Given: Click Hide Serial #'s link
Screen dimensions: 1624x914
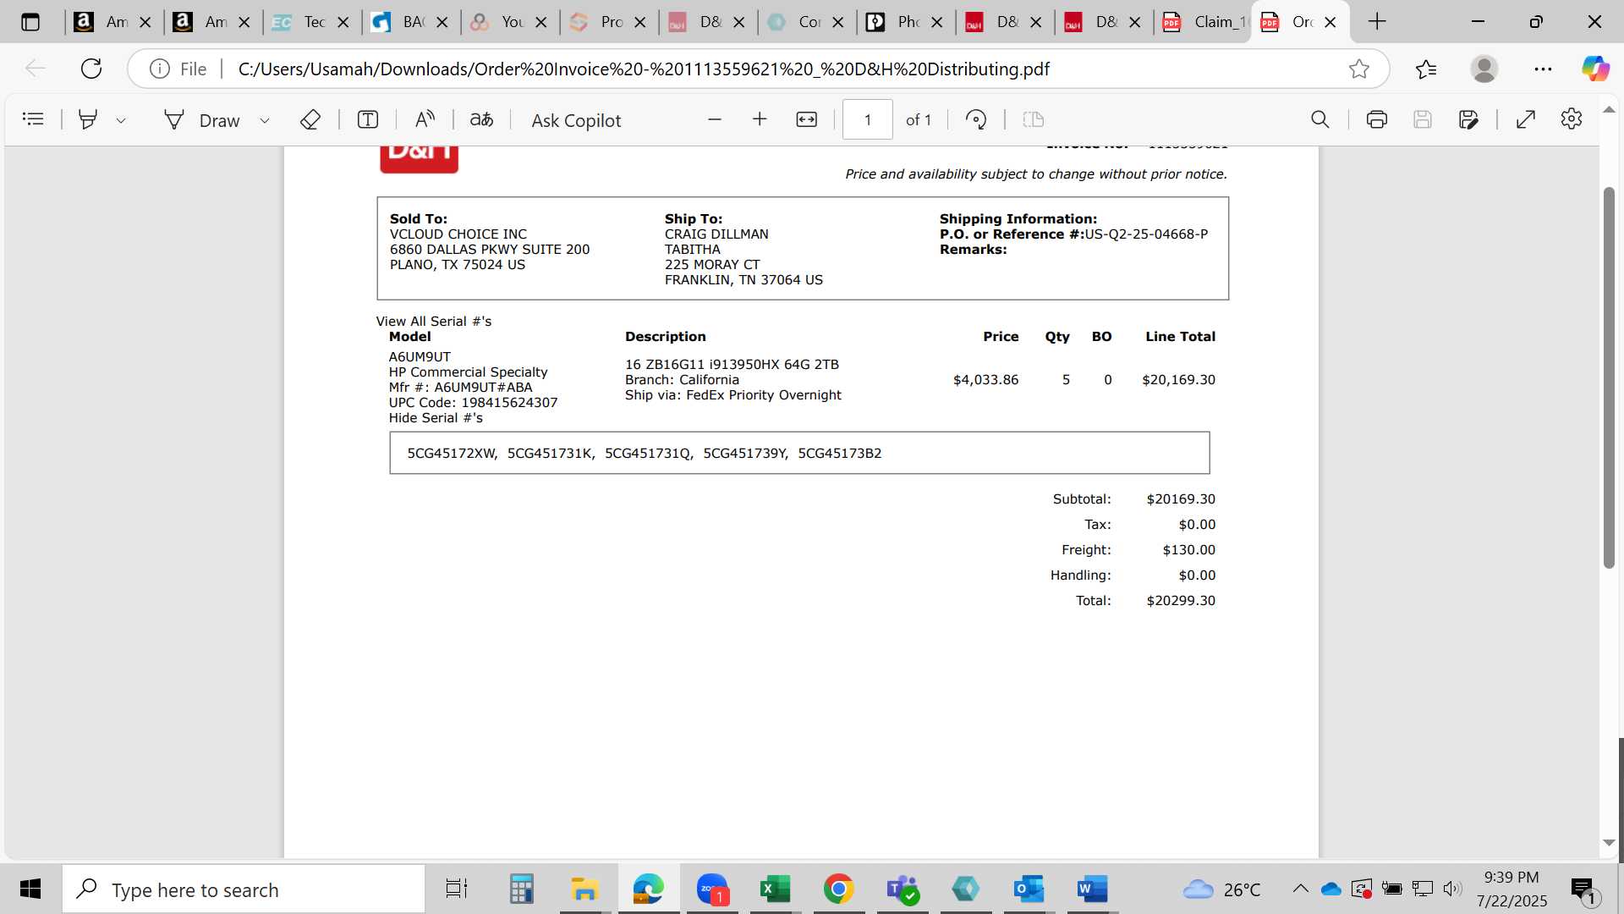Looking at the screenshot, I should point(436,418).
